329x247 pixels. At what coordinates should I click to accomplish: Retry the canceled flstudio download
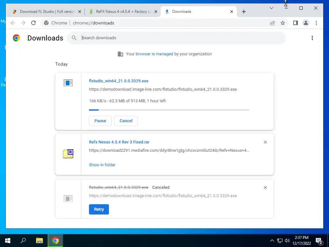coord(99,209)
